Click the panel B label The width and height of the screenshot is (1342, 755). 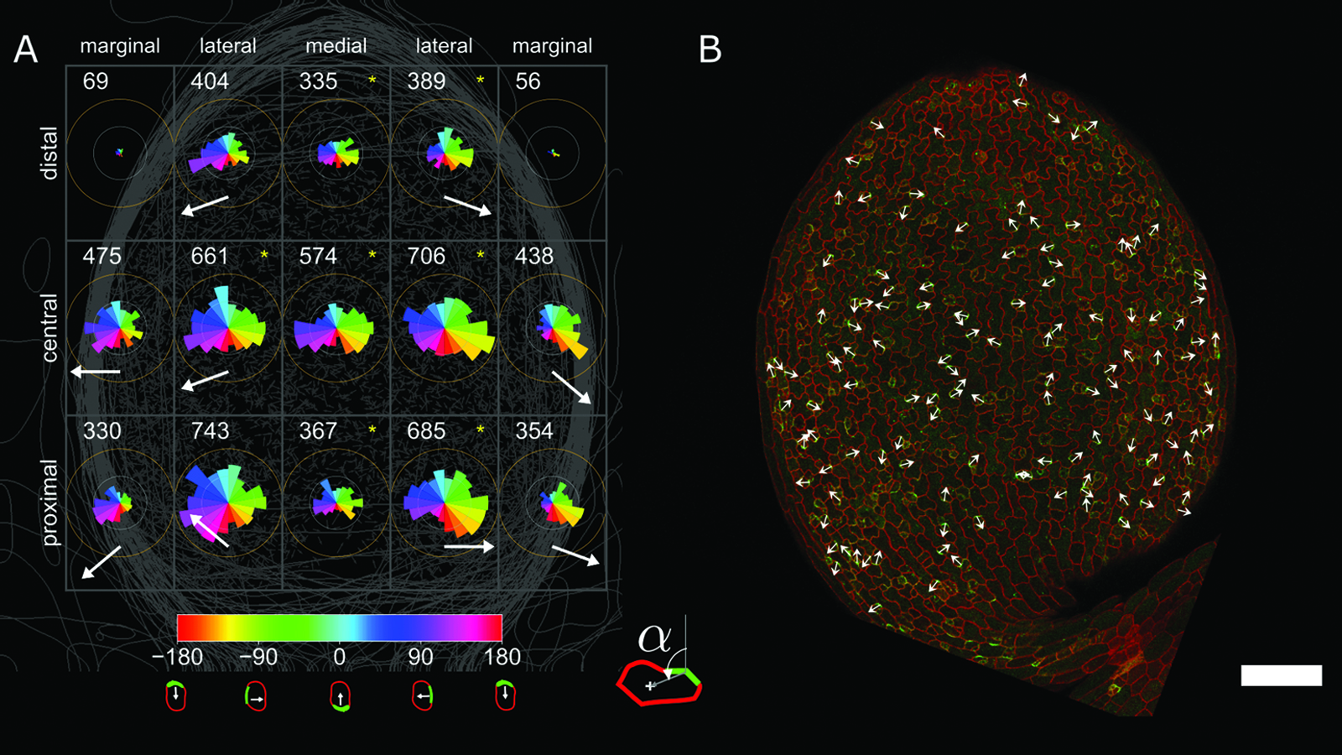pyautogui.click(x=710, y=50)
